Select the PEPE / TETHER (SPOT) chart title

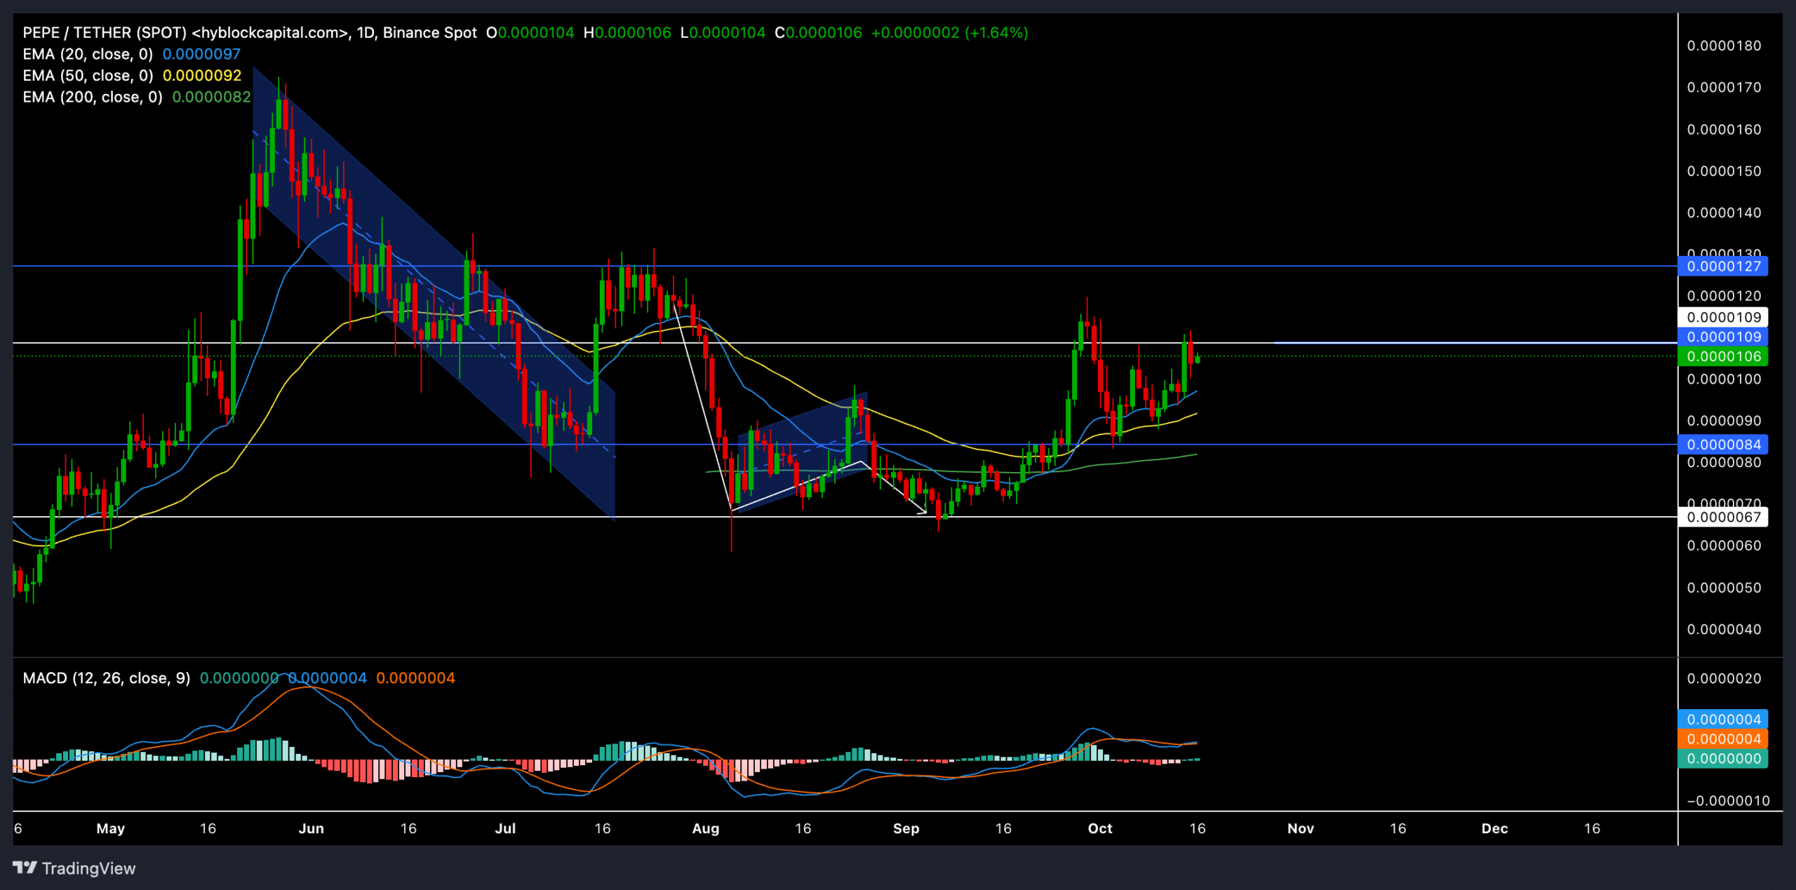point(105,32)
